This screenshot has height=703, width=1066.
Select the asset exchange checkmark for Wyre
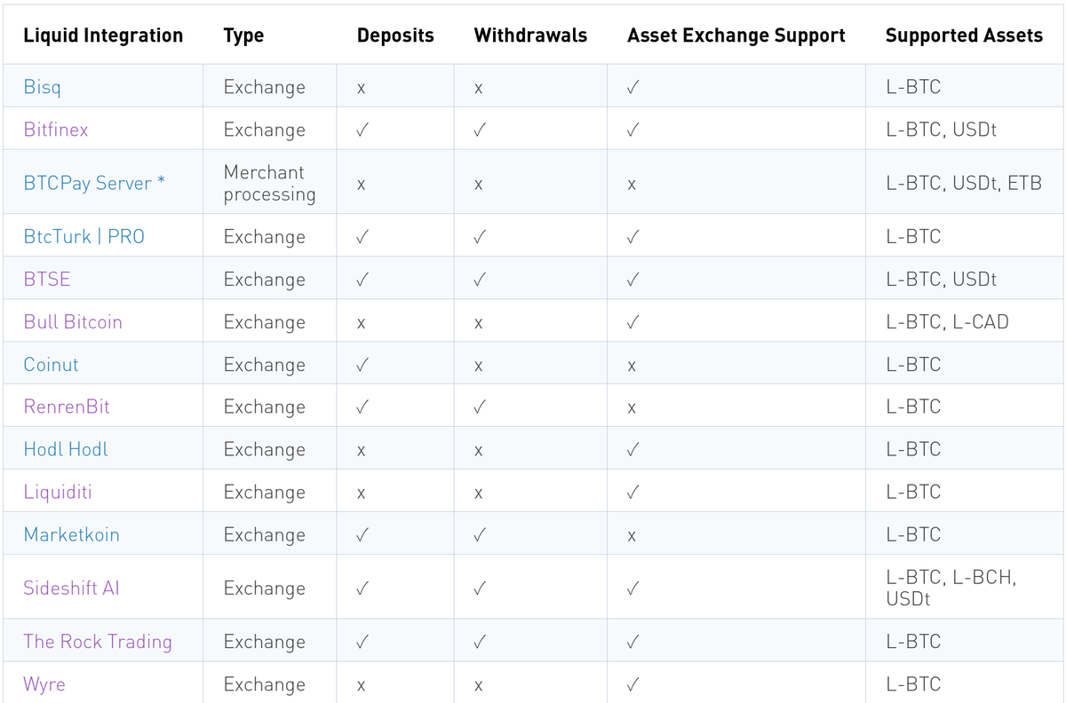click(632, 684)
